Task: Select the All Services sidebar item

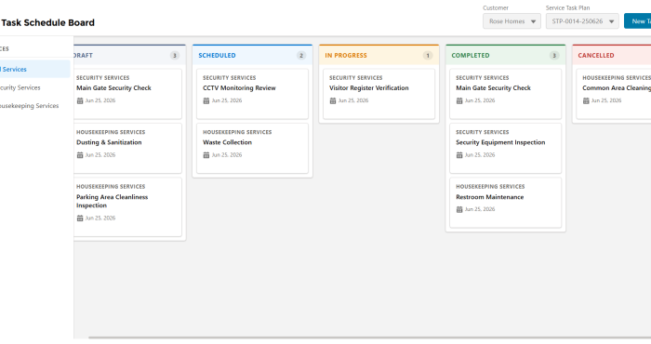Action: coord(35,69)
